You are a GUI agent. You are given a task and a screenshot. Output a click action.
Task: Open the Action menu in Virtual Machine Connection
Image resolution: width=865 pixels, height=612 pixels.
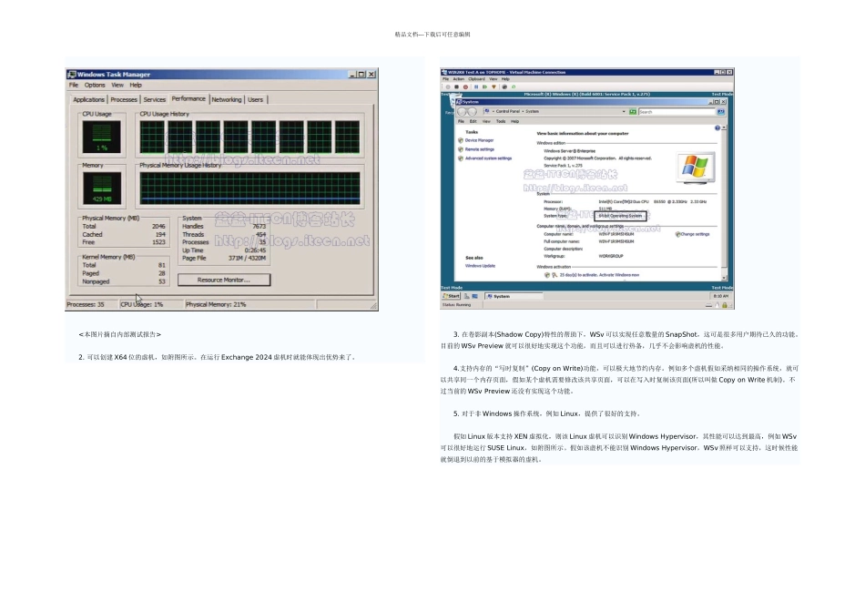pos(458,79)
